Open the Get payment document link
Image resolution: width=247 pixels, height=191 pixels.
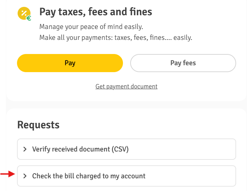[126, 87]
